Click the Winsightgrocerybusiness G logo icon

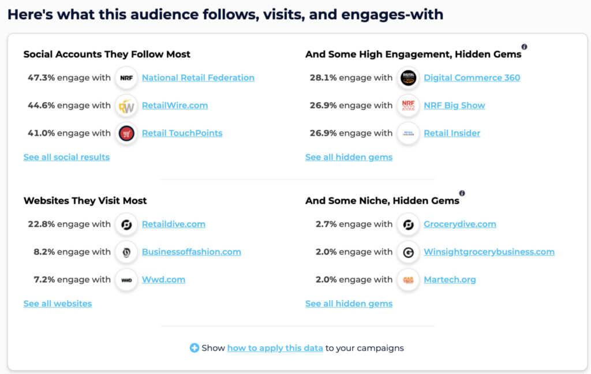point(408,252)
